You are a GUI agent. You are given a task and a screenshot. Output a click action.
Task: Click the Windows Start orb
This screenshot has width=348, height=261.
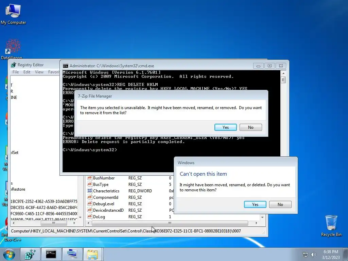[x=9, y=254]
